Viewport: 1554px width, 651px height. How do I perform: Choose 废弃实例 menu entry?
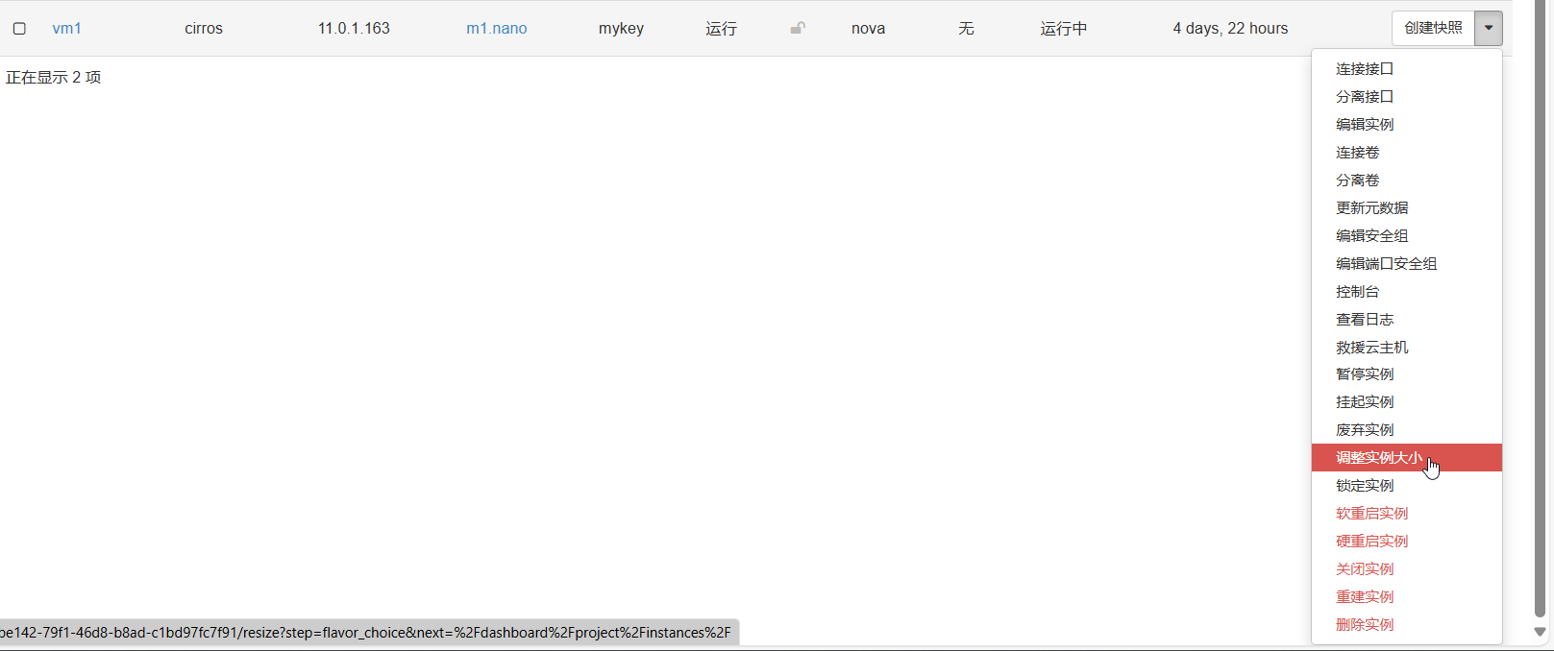pyautogui.click(x=1406, y=430)
